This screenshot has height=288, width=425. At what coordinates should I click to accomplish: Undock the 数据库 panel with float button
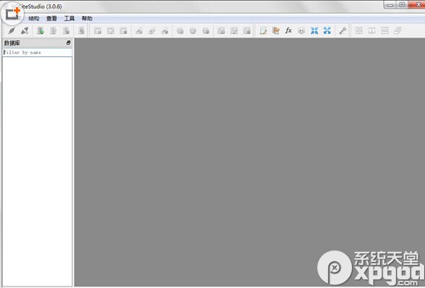pos(68,43)
